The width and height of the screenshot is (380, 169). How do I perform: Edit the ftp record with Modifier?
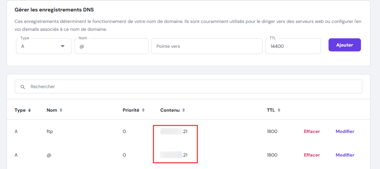(345, 132)
